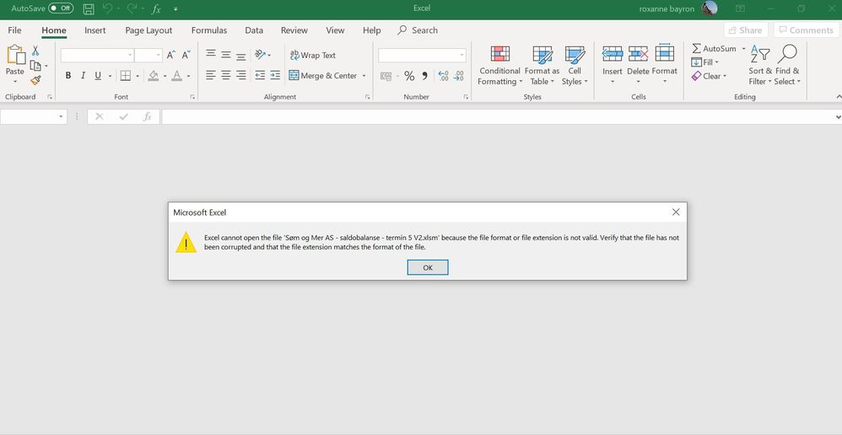The image size is (842, 435).
Task: Open Cell Styles gallery
Action: [x=575, y=66]
